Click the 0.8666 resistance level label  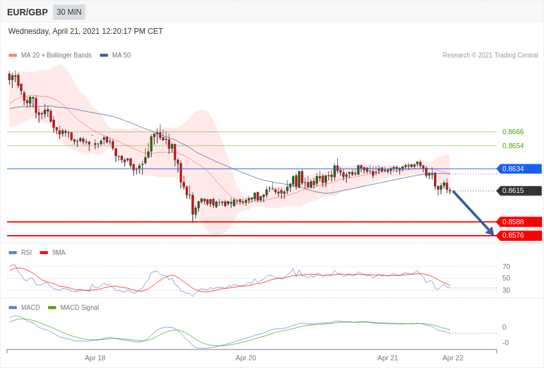click(513, 132)
